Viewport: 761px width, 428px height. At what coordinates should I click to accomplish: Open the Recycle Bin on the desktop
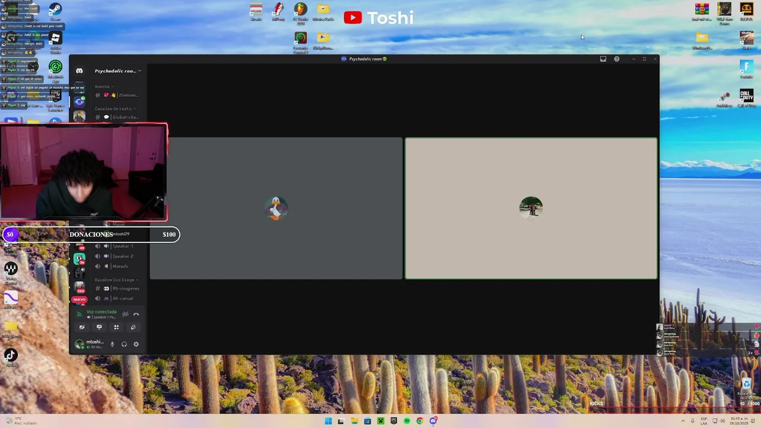(747, 388)
